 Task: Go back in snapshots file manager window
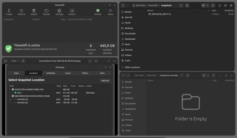123,5
